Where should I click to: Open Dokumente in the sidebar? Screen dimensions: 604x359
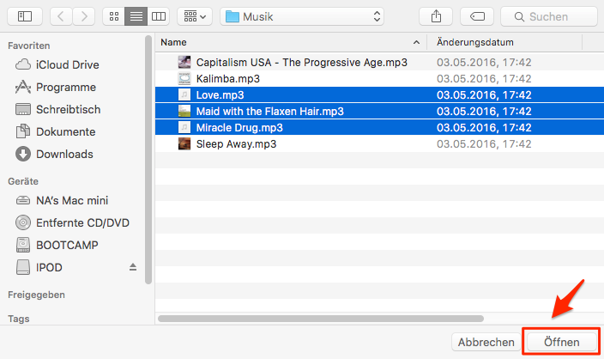tap(65, 132)
